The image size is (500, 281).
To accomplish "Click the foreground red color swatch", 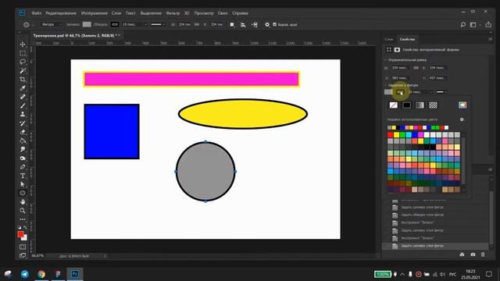I will [x=21, y=234].
